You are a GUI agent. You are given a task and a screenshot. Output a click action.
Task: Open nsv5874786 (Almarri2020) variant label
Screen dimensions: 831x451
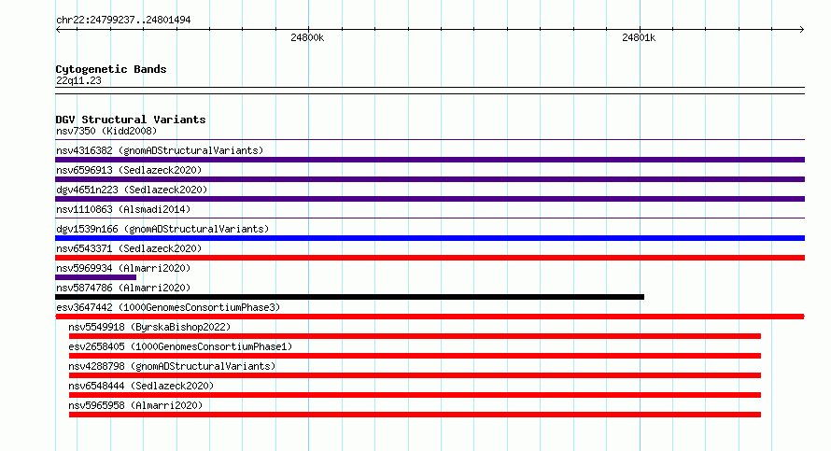123,288
